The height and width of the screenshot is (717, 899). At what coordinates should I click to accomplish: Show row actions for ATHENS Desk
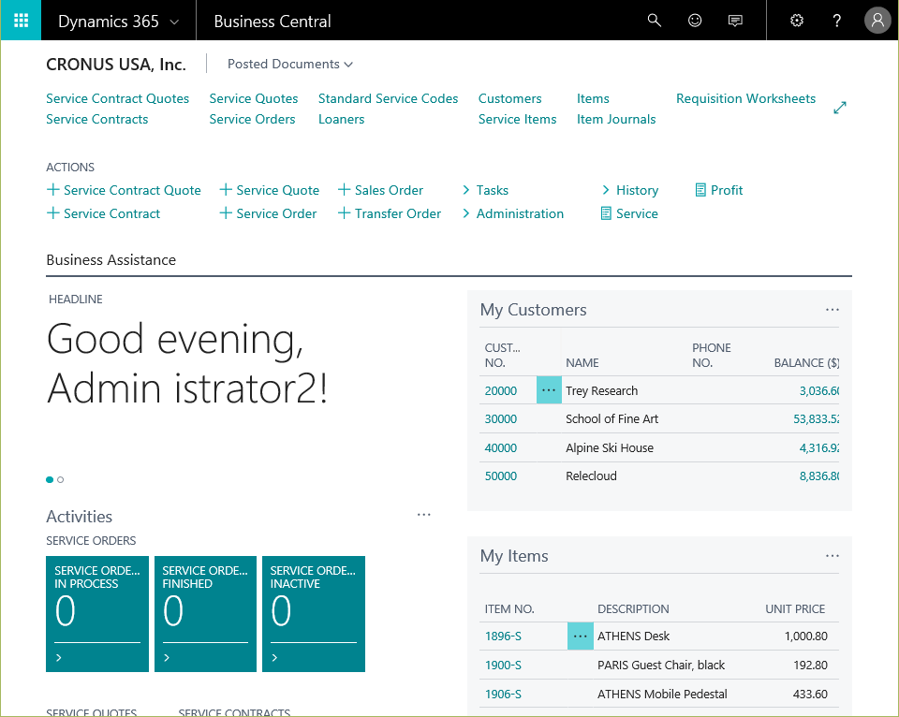pos(581,637)
